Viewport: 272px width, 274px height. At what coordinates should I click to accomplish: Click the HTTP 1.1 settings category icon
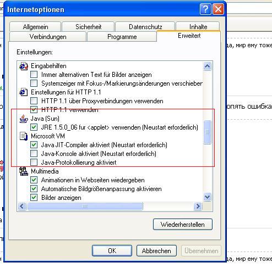[24, 92]
